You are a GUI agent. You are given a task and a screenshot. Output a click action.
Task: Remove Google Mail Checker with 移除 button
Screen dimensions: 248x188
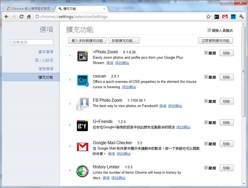coord(227,144)
